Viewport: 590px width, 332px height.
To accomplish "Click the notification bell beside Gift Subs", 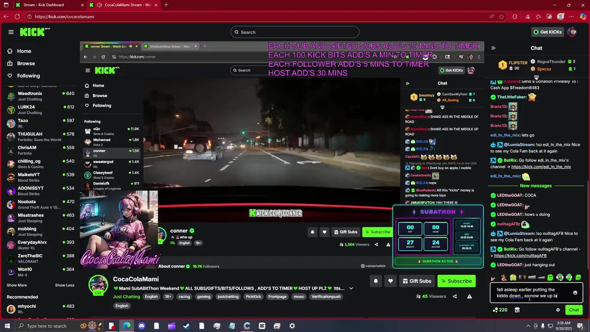I will point(376,281).
